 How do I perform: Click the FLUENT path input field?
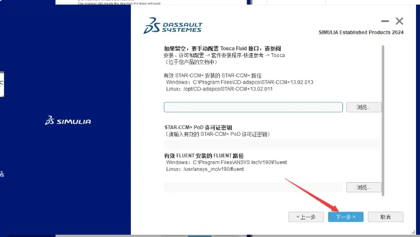pos(253,187)
